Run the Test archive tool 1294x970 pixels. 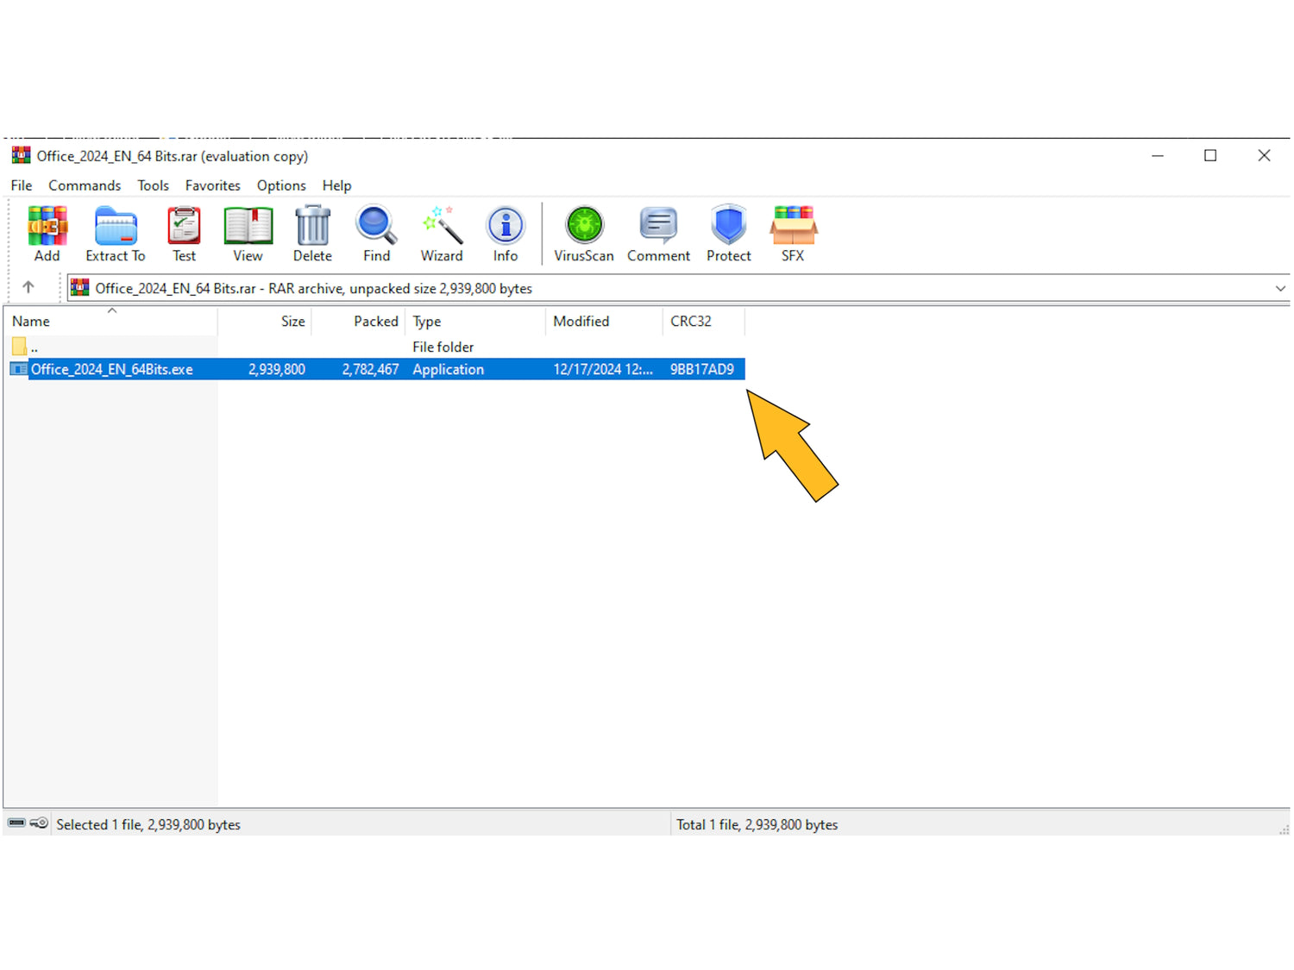click(184, 234)
